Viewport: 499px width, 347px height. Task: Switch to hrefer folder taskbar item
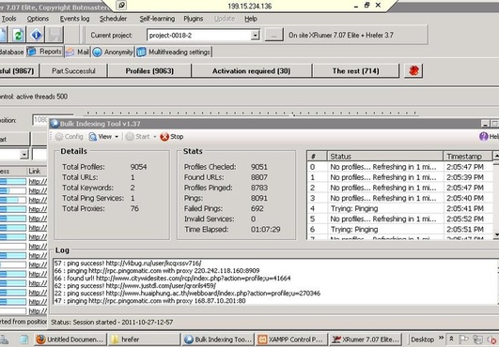[144, 339]
